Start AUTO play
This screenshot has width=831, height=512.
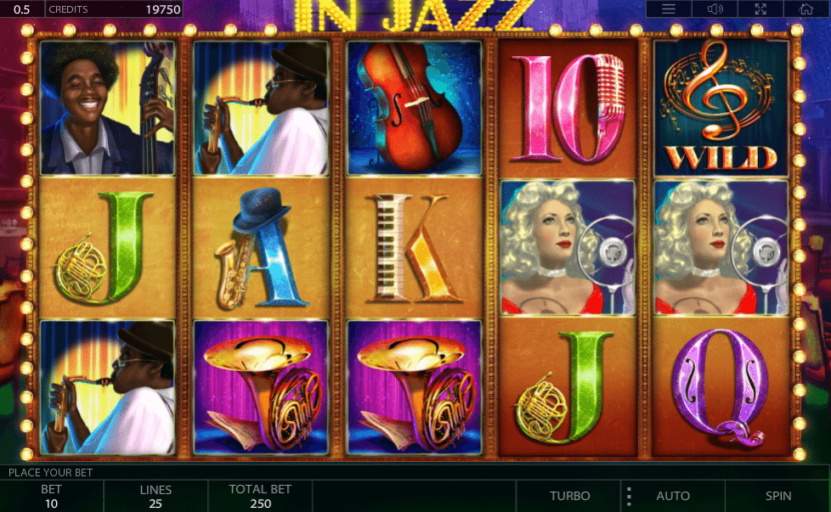[673, 496]
